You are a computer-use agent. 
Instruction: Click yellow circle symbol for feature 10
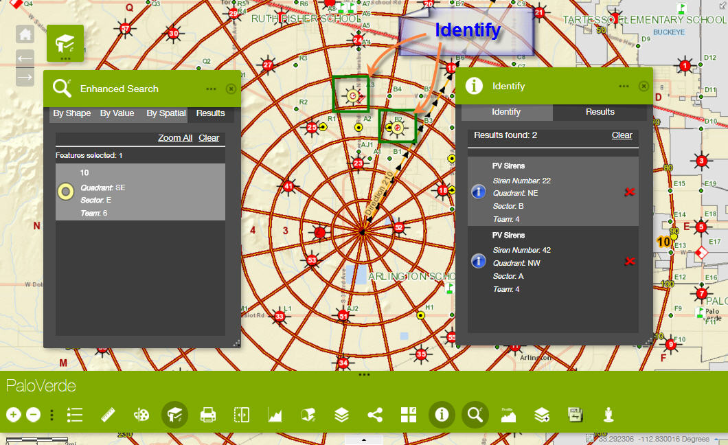65,192
